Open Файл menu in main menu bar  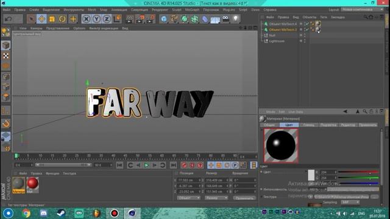(7, 10)
